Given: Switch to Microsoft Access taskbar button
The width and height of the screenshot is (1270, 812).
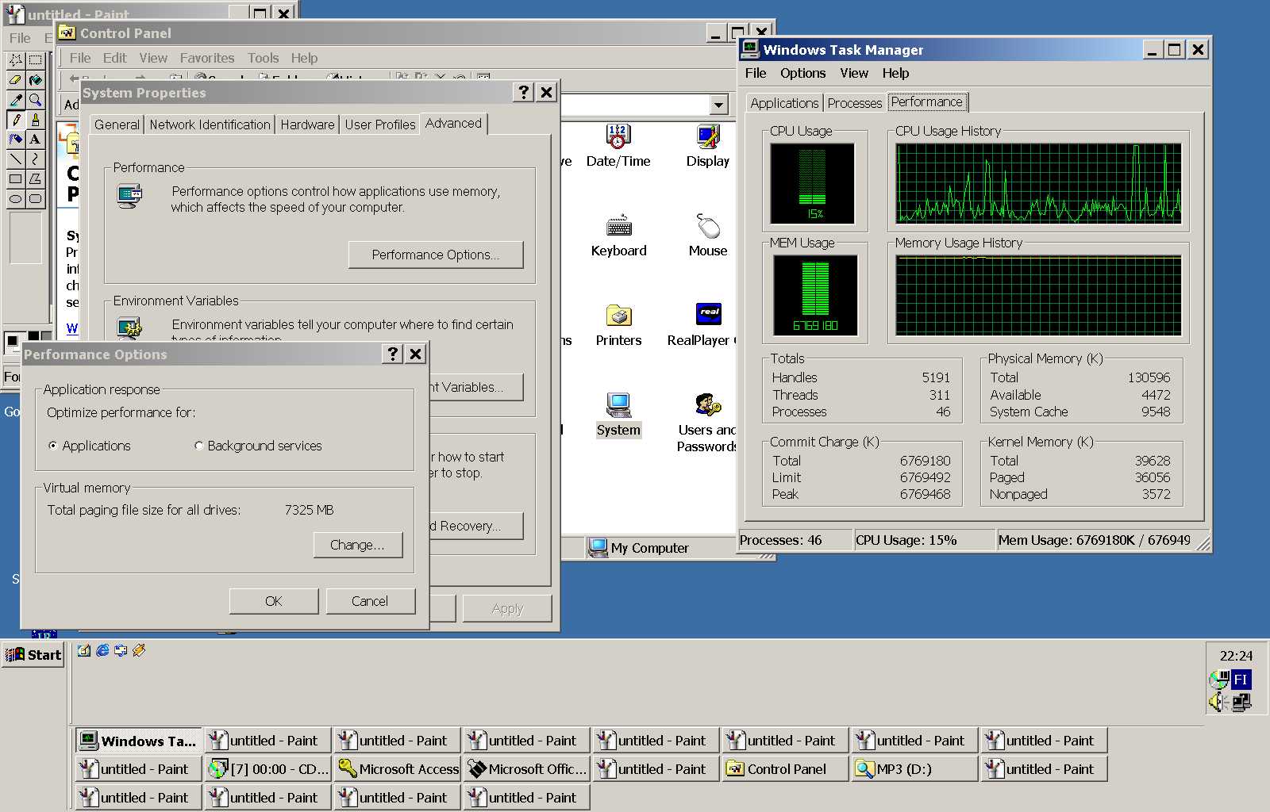Looking at the screenshot, I should pyautogui.click(x=398, y=769).
